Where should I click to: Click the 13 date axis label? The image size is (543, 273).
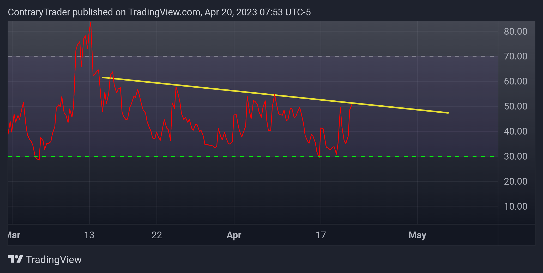pos(89,235)
